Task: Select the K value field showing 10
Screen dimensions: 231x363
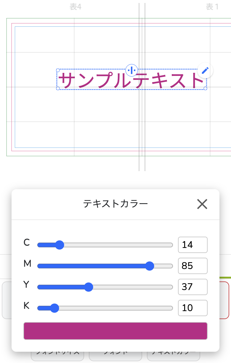Action: [193, 308]
